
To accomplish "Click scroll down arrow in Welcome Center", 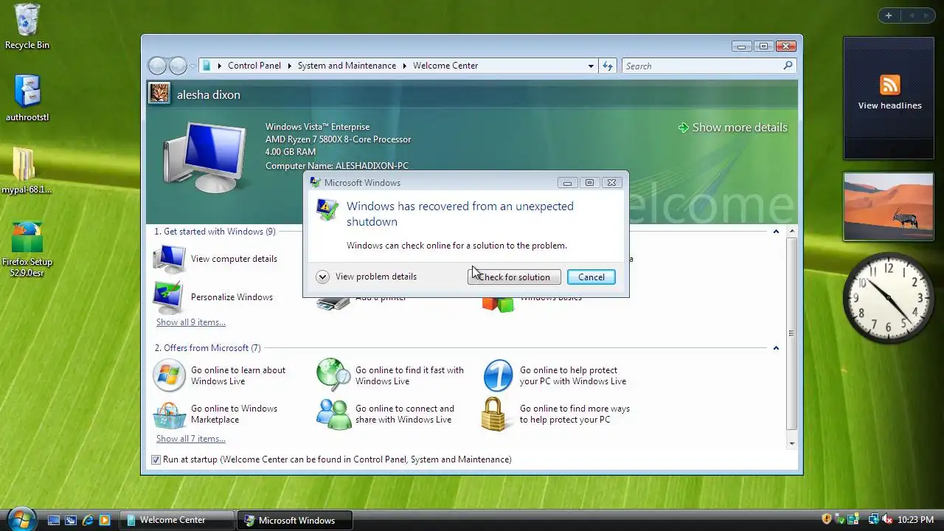I will click(x=791, y=444).
